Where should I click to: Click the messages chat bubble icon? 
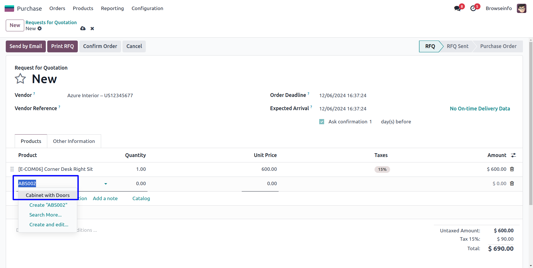(457, 8)
